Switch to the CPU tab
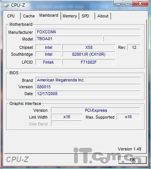This screenshot has height=169, width=151. (x=11, y=16)
